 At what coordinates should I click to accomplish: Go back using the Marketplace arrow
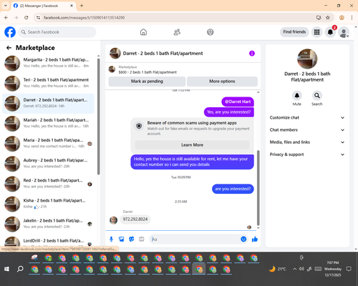click(x=9, y=48)
